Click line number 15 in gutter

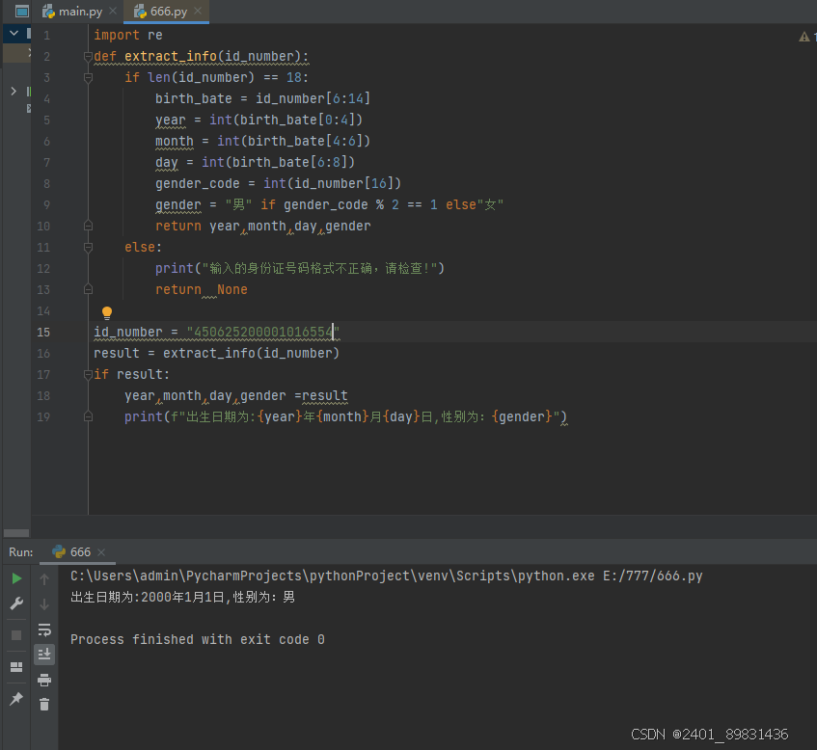coord(43,333)
